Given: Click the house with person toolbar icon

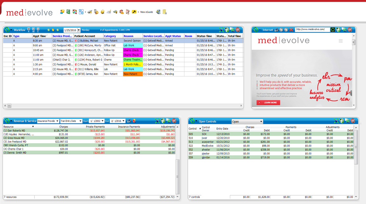Looking at the screenshot, I should (x=121, y=12).
